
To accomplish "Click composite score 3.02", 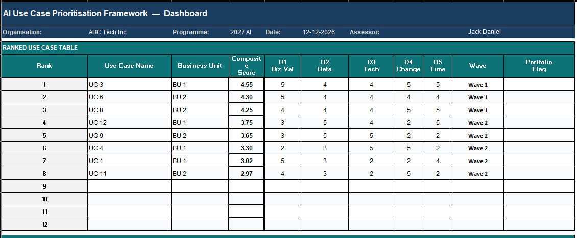I will click(247, 161).
